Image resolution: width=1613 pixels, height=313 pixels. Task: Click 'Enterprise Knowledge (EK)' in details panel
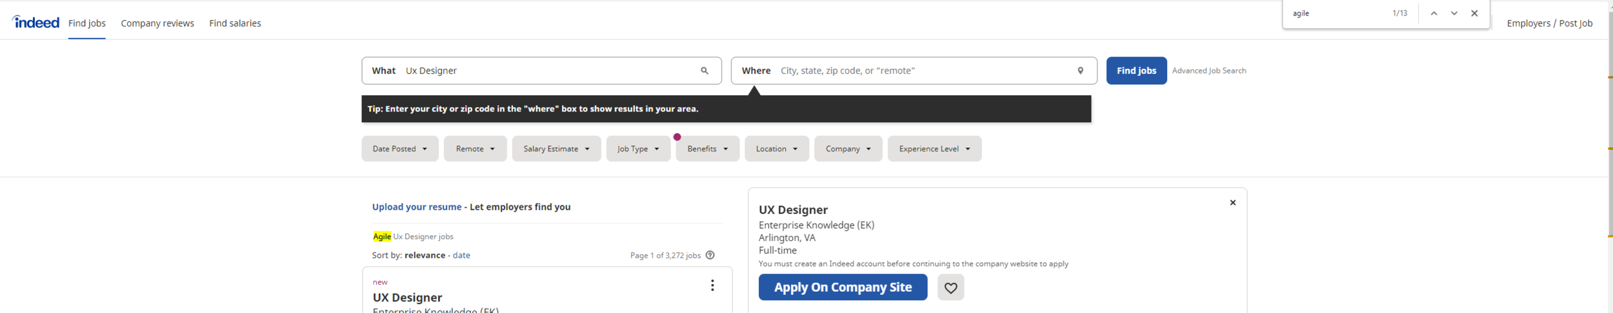click(816, 225)
